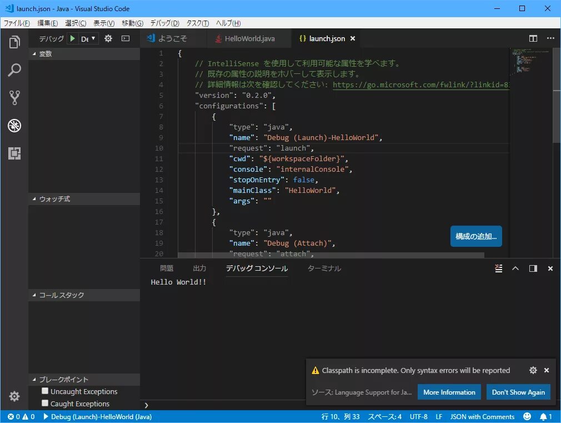Open notifications bell in status bar
Image resolution: width=561 pixels, height=423 pixels.
[545, 416]
